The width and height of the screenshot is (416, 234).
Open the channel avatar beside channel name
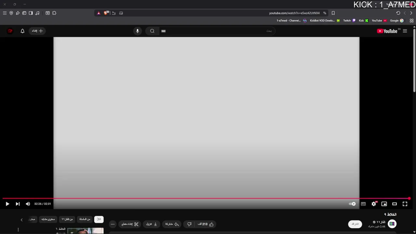392,224
